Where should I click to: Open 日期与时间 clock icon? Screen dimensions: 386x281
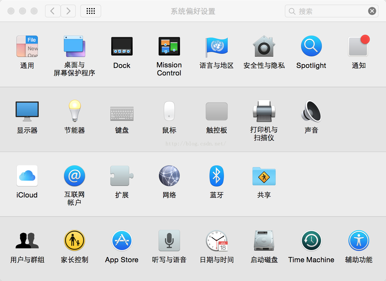[x=217, y=241]
